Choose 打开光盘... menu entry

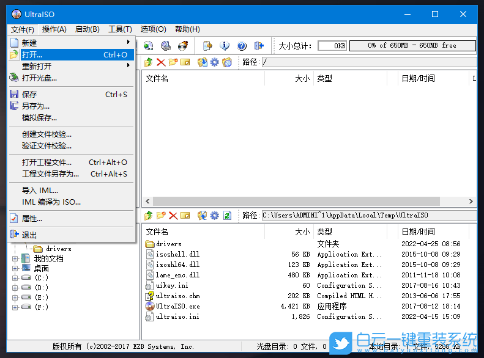point(72,78)
